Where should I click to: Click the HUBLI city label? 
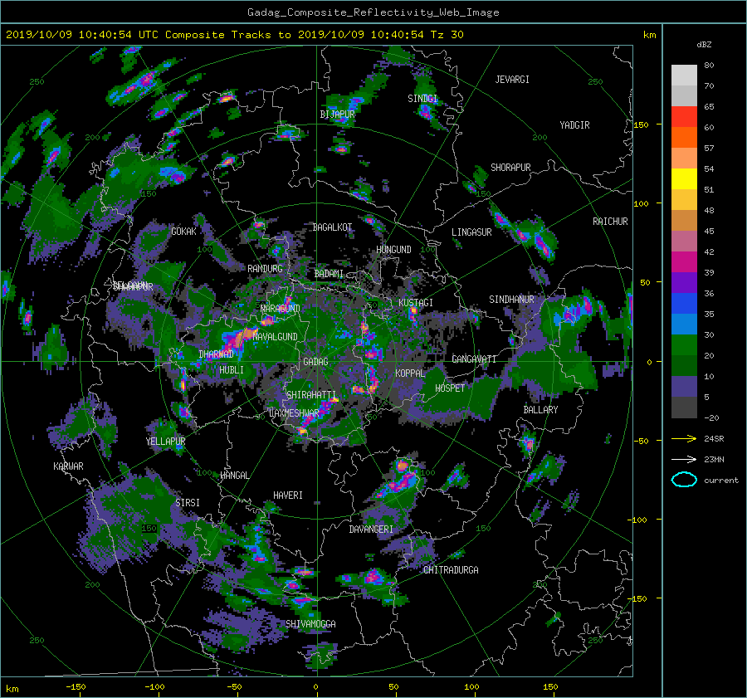tap(232, 370)
